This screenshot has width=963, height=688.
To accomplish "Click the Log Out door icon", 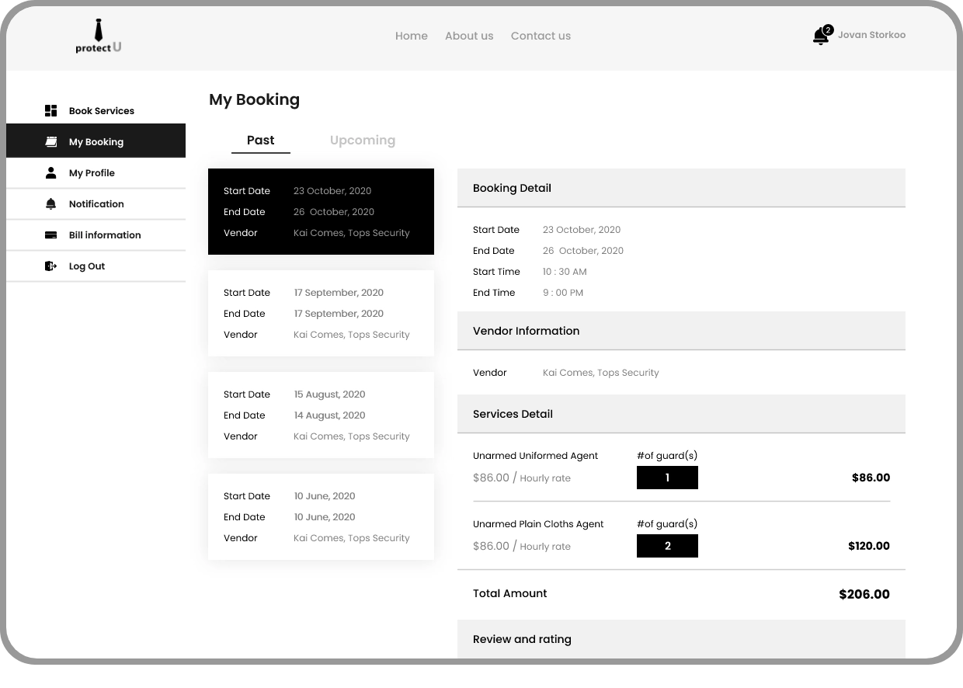I will click(x=51, y=266).
